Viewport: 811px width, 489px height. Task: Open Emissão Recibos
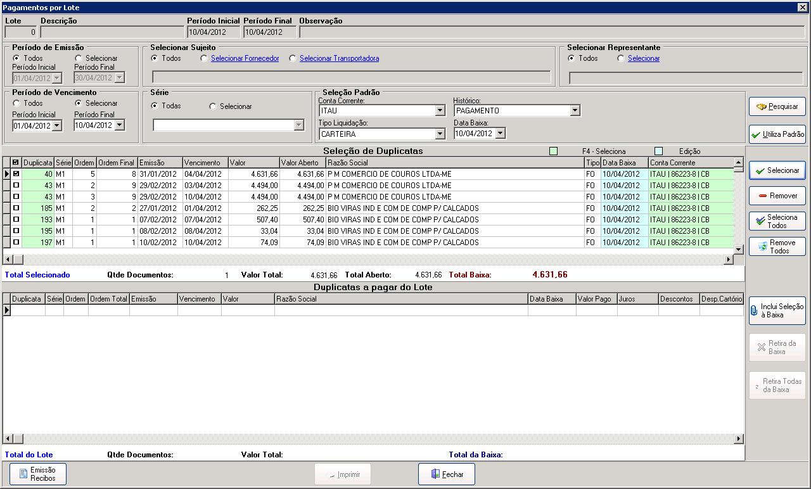coord(38,474)
